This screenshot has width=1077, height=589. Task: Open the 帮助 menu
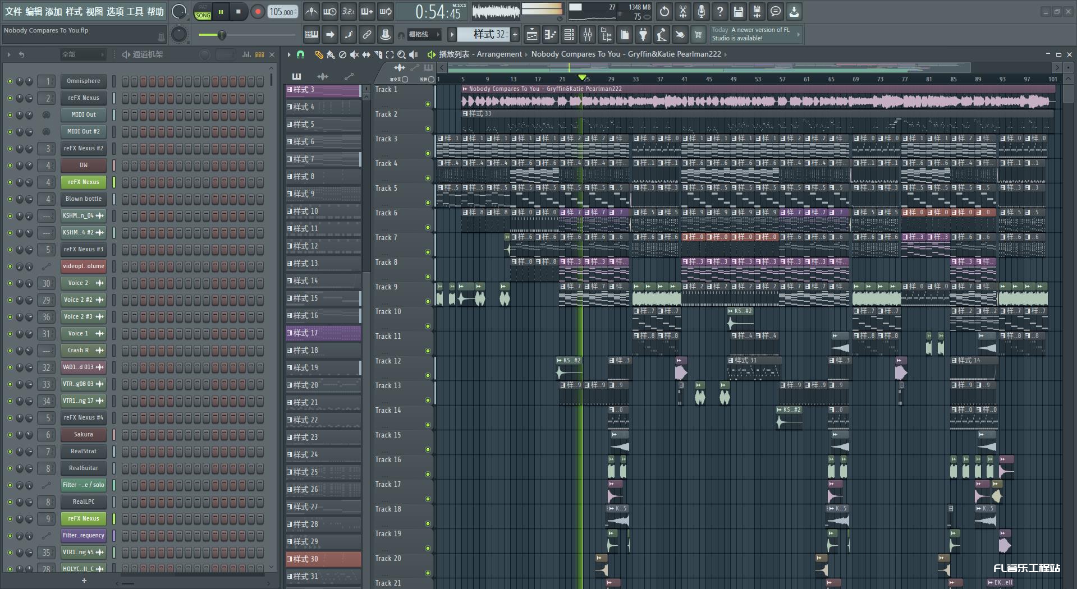(x=155, y=11)
